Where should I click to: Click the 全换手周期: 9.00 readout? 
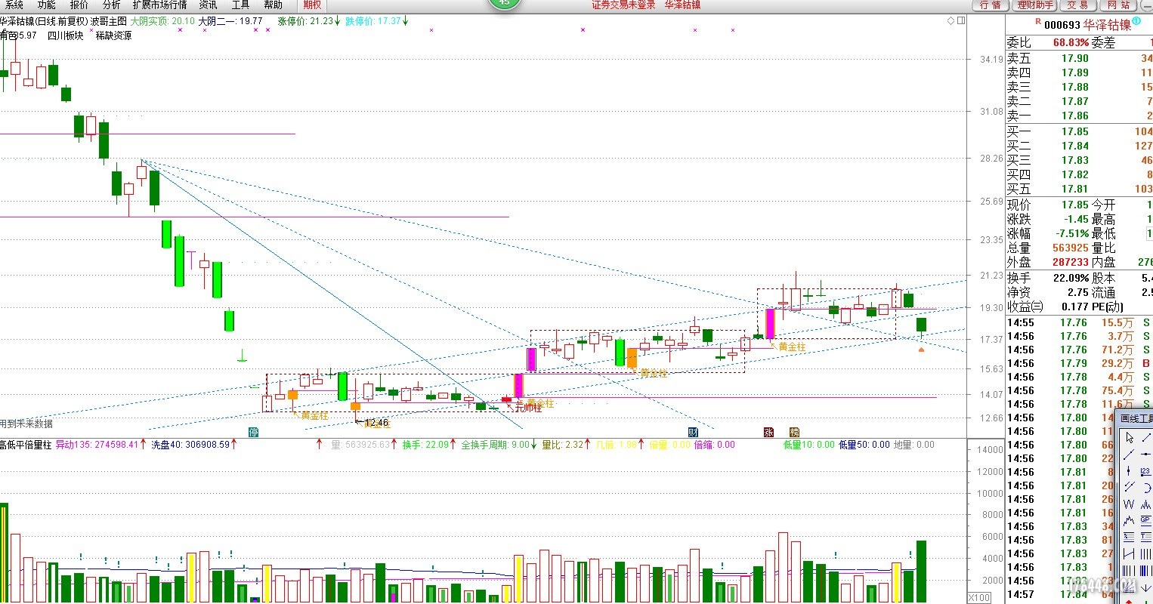pyautogui.click(x=495, y=445)
